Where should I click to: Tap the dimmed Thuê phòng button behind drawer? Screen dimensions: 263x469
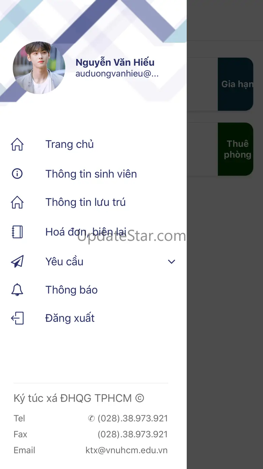236,149
